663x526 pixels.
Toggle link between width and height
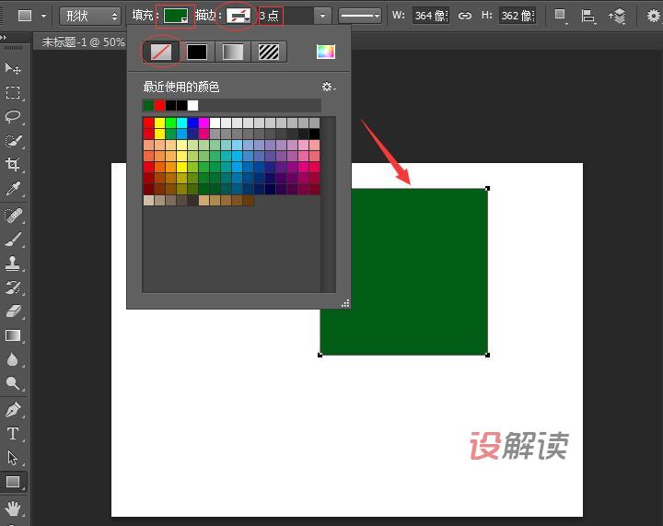(x=465, y=16)
